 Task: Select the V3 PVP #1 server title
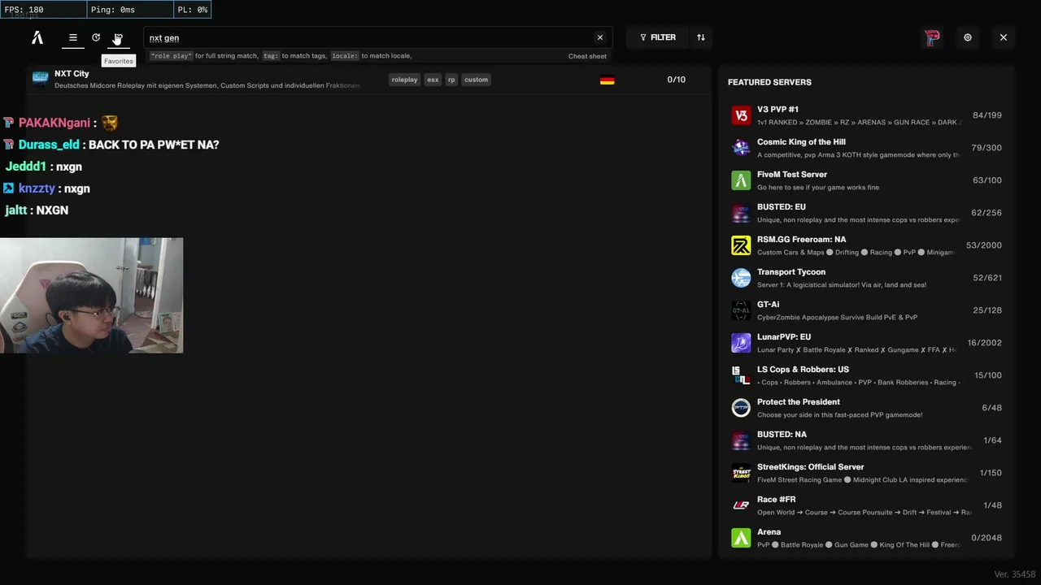[777, 109]
